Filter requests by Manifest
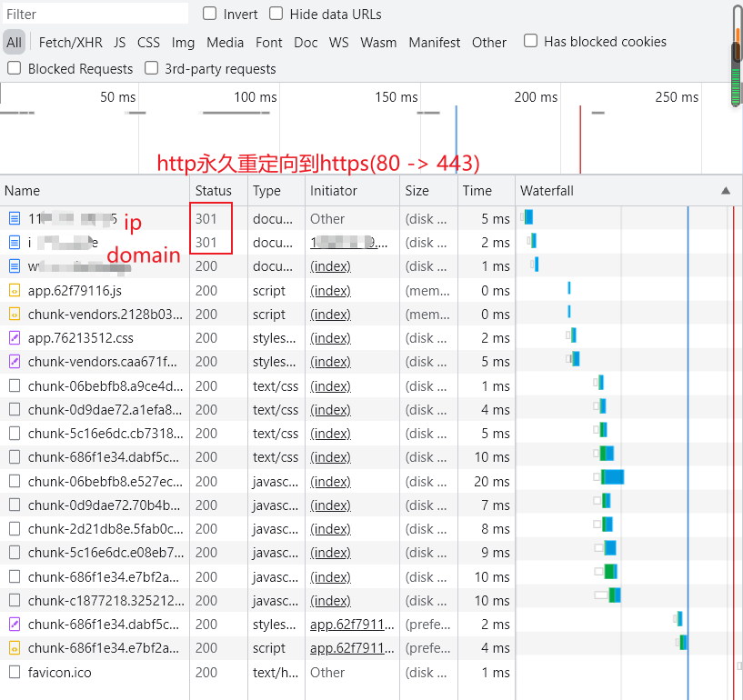743x700 pixels. pos(435,42)
